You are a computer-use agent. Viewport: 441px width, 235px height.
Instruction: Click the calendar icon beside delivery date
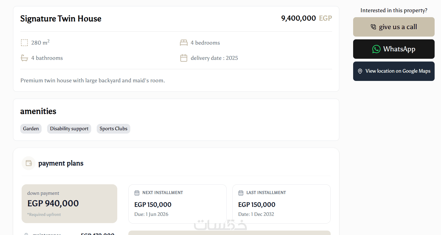pyautogui.click(x=184, y=58)
